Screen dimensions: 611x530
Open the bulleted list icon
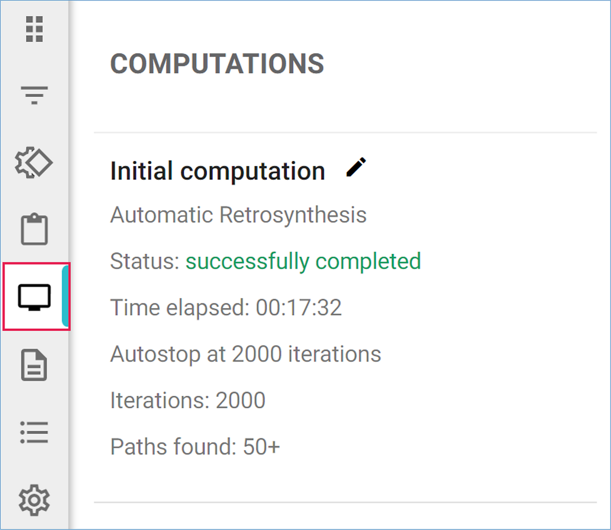pyautogui.click(x=34, y=433)
